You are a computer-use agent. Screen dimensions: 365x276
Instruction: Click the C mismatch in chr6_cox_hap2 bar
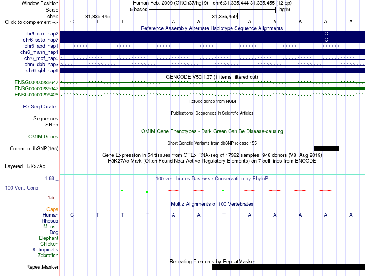tap(326, 34)
